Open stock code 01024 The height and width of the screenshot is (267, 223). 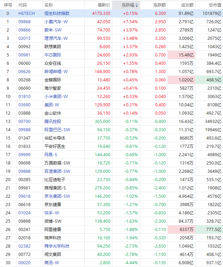click(24, 213)
